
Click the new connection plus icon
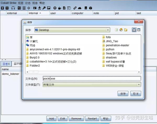pos(2,8)
